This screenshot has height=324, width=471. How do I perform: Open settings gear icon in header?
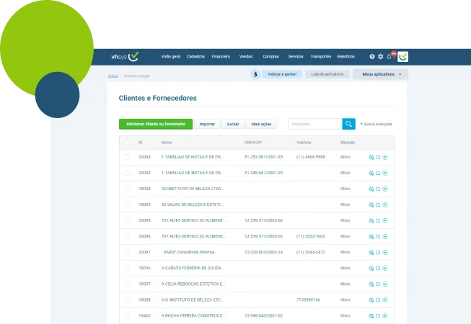point(381,56)
